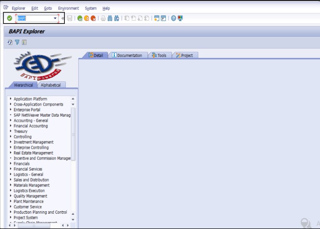Expand the Application Platform node triangle
The image size is (320, 229).
point(10,99)
